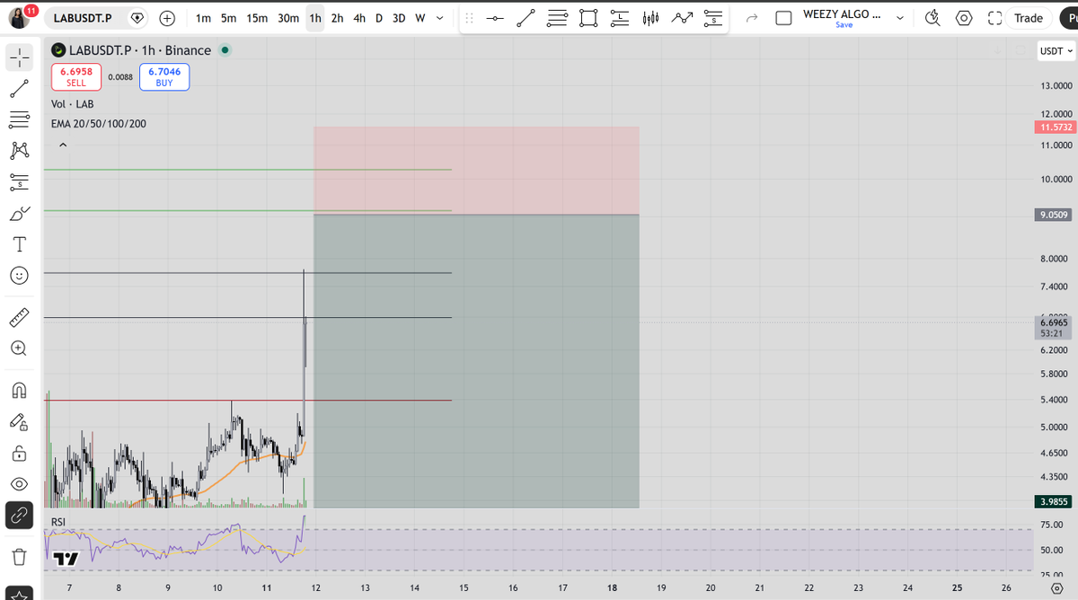Open time axis settings gear icon
The width and height of the screenshot is (1078, 600).
click(1056, 587)
